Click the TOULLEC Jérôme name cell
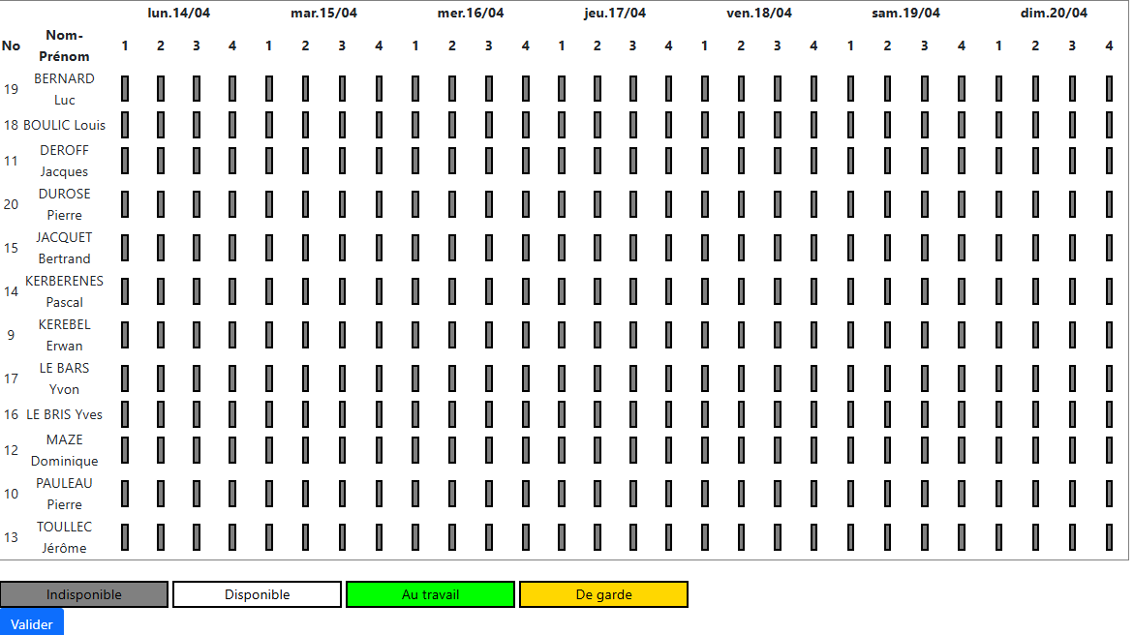1134x635 pixels. pos(64,537)
